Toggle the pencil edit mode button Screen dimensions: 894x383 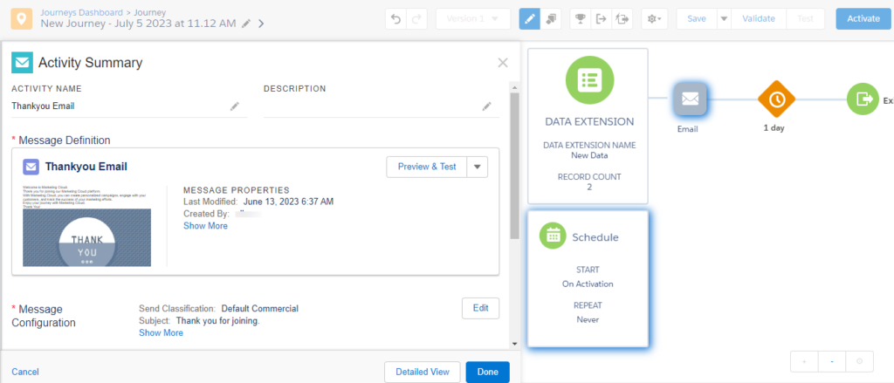pyautogui.click(x=529, y=18)
